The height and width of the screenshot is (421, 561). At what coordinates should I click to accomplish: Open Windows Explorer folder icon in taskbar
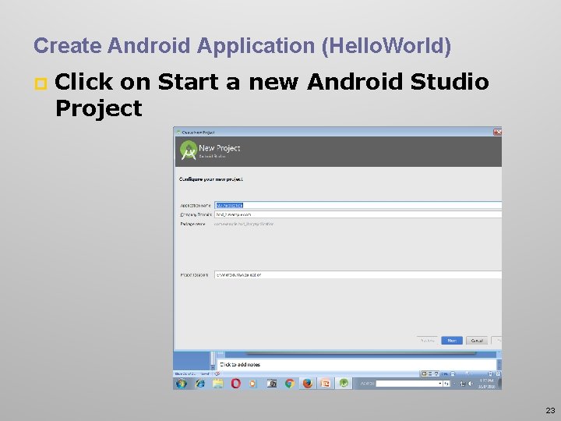pos(218,384)
